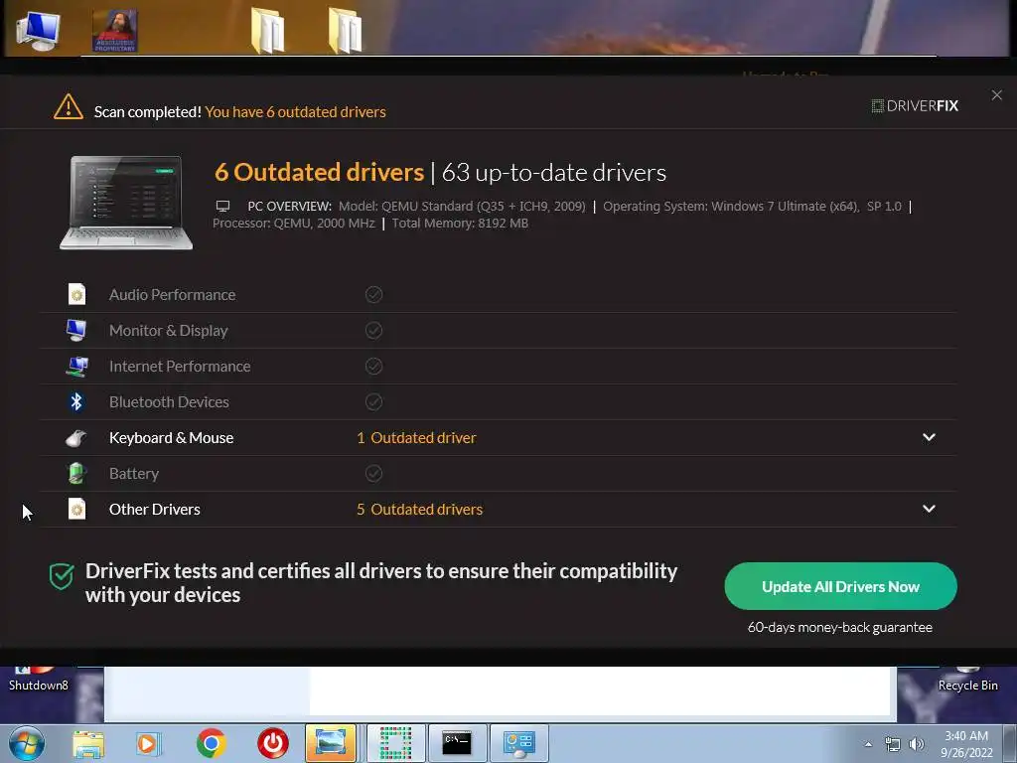Expand the Keyboard & Mouse outdated driver row
This screenshot has width=1017, height=763.
pos(929,437)
